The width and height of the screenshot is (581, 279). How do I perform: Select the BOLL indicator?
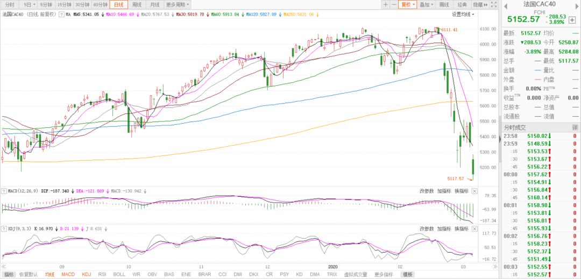point(119,274)
